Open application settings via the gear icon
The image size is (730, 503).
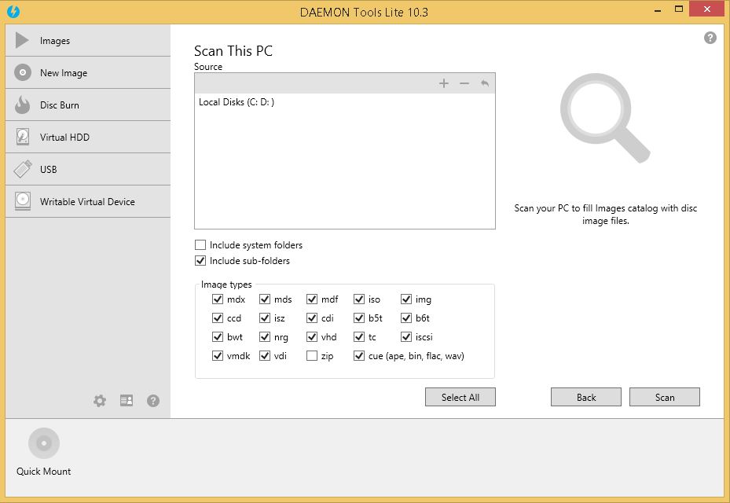click(x=100, y=401)
